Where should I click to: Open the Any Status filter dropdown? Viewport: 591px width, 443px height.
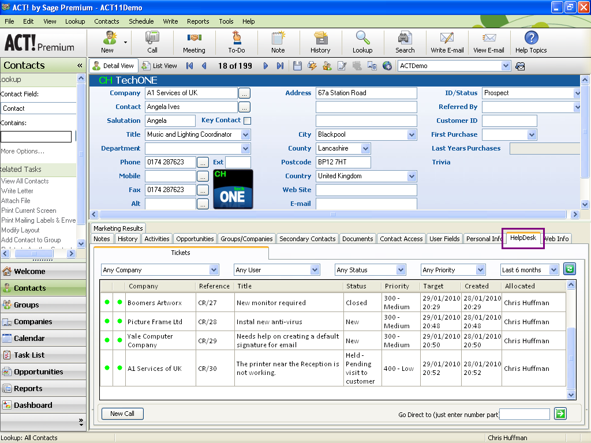coord(401,270)
